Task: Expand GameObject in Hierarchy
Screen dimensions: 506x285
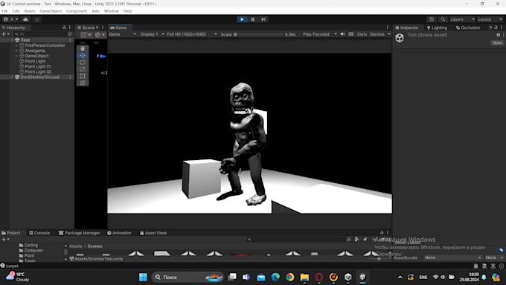Action: point(16,56)
